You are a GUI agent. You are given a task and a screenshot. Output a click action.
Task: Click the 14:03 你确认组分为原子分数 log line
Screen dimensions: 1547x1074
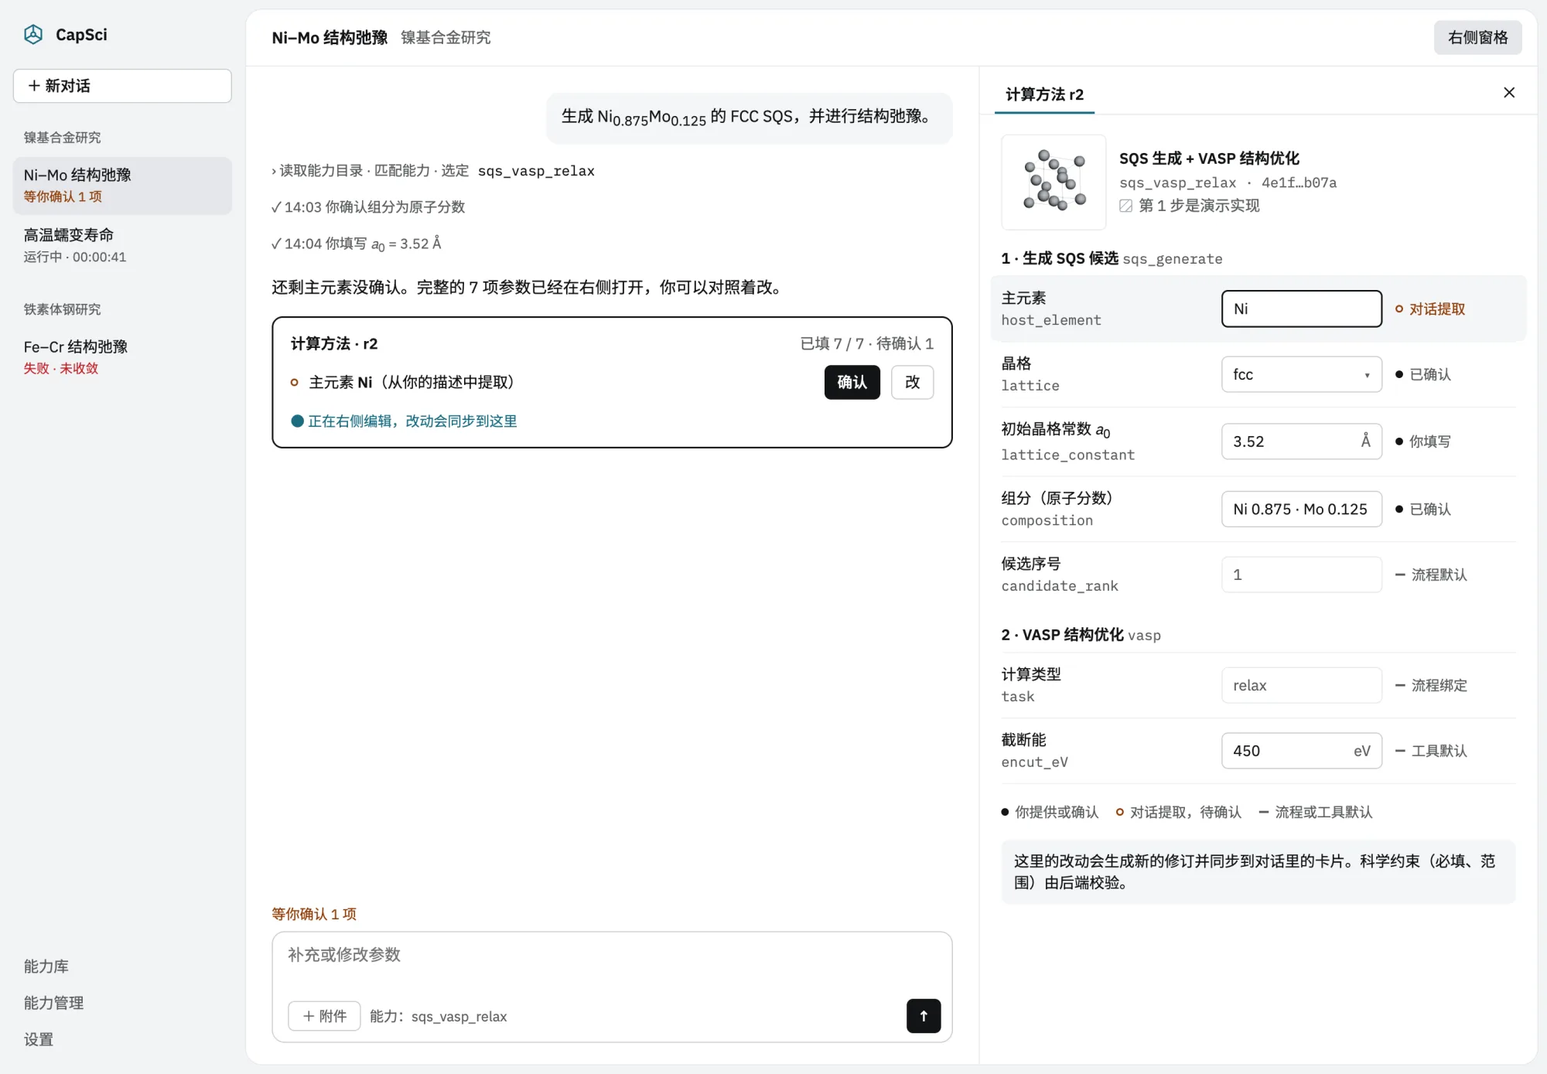click(368, 207)
